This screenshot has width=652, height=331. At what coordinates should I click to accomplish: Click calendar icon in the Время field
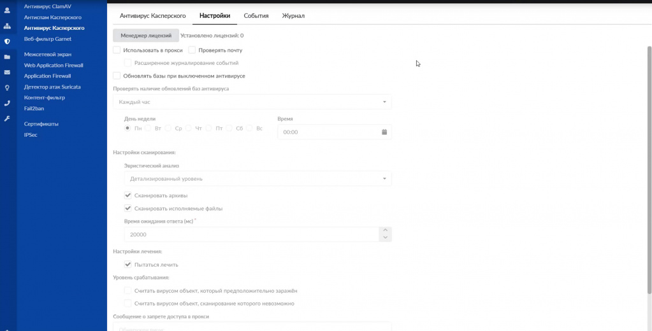click(x=384, y=132)
